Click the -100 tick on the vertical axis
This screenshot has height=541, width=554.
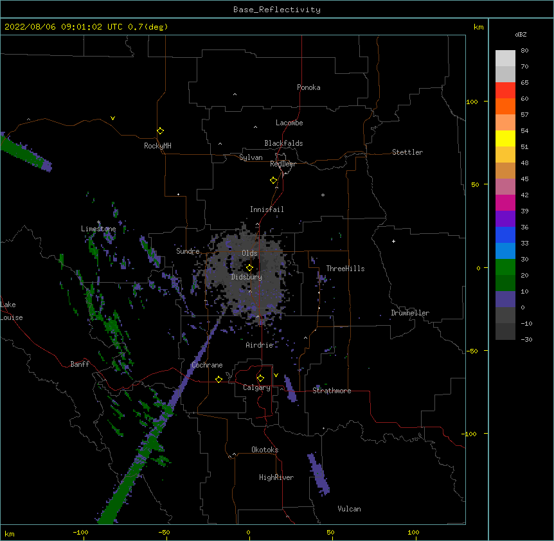pyautogui.click(x=470, y=434)
